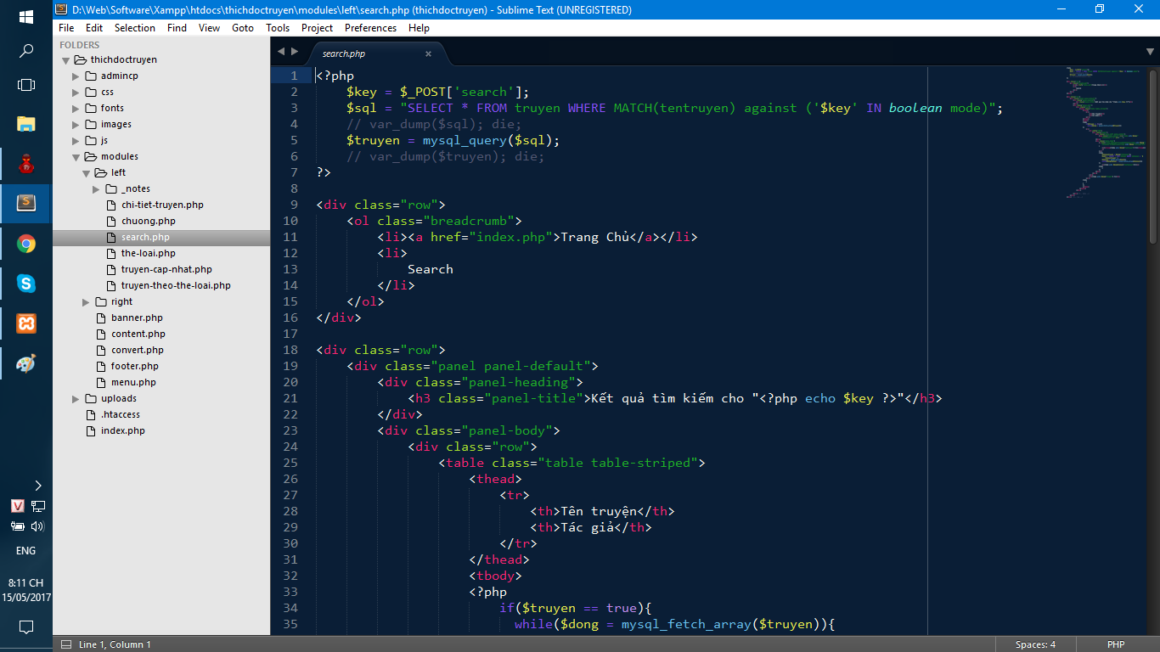Collapse the modules folder

(76, 157)
